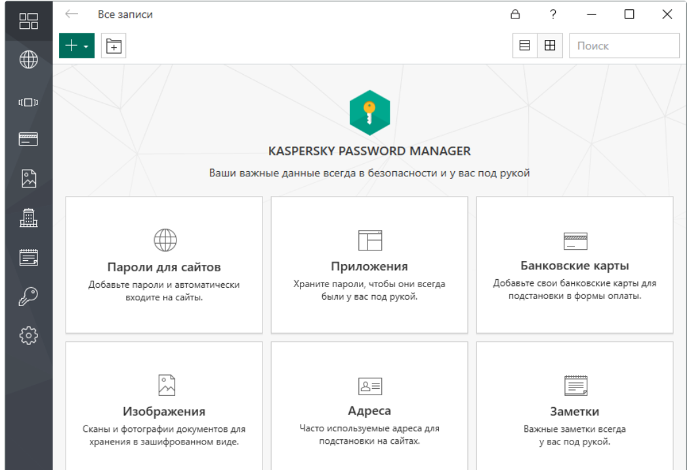Open Applications section in the sidebar
Image resolution: width=687 pixels, height=470 pixels.
[x=28, y=102]
